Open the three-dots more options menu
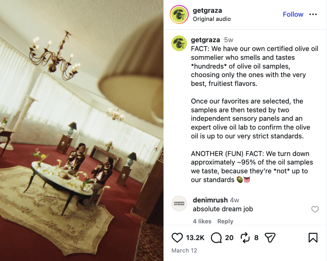Viewport: 327px width, 261px height. (x=313, y=14)
